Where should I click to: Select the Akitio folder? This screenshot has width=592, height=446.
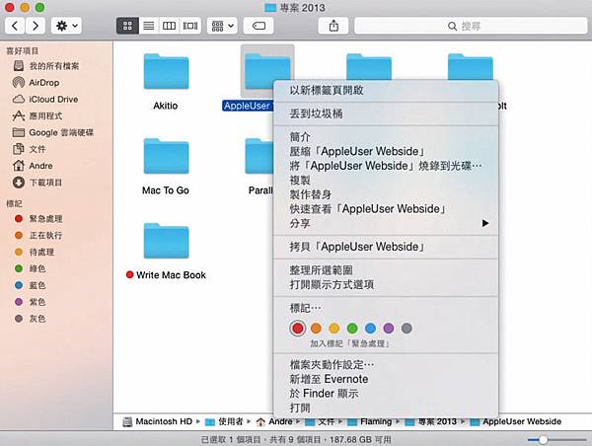166,72
